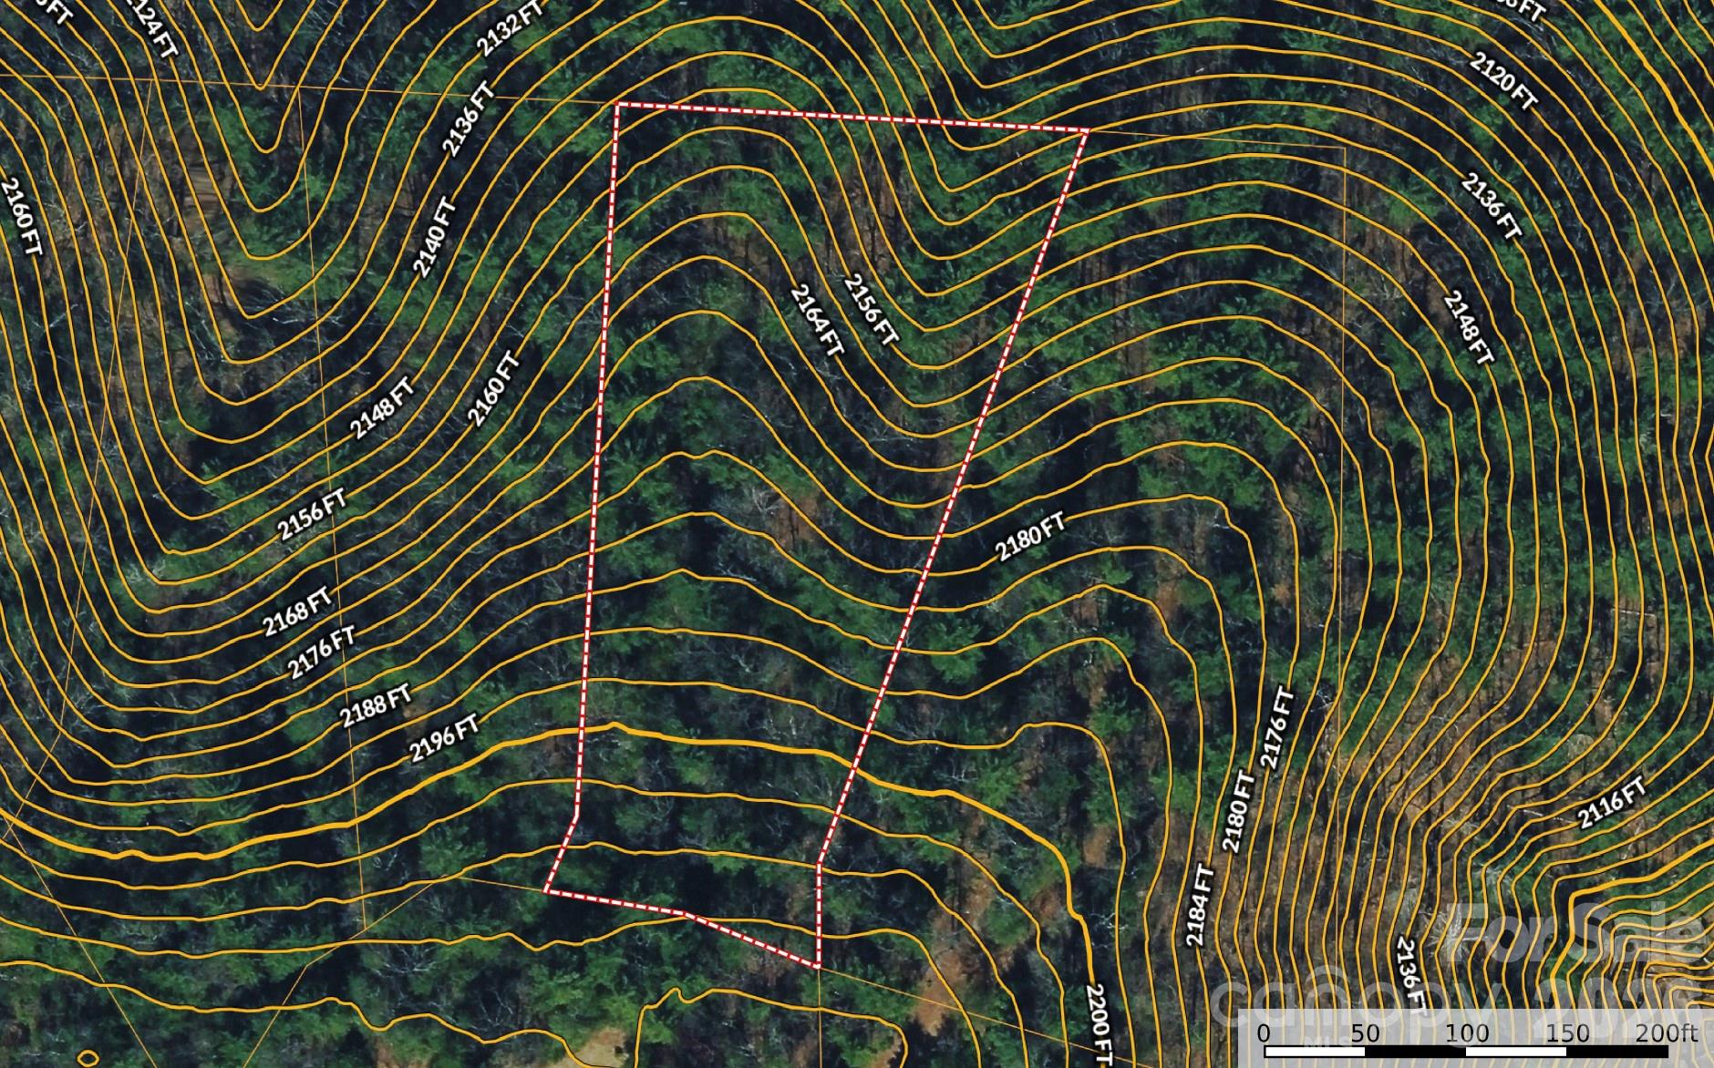Click the 200ft value on the scale bar
The width and height of the screenshot is (1714, 1068).
1665,1033
